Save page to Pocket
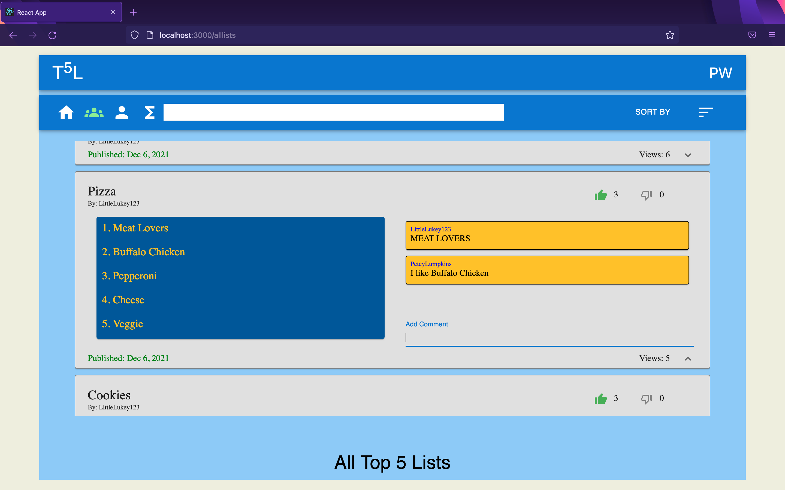785x490 pixels. [752, 35]
